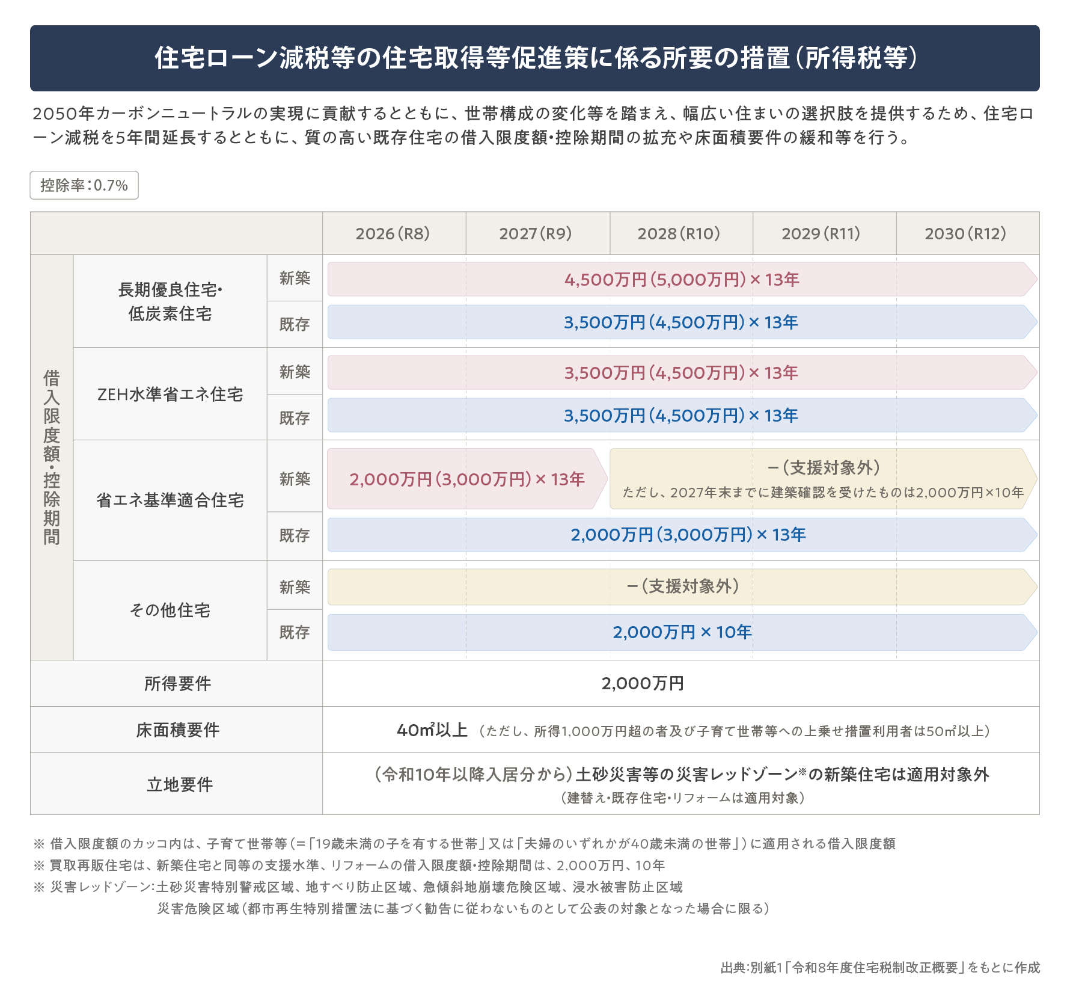
Task: Click the 所得要件 row label
Action: point(177,683)
